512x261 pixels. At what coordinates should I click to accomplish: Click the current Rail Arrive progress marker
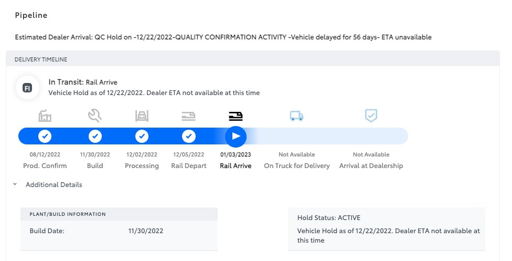(236, 137)
